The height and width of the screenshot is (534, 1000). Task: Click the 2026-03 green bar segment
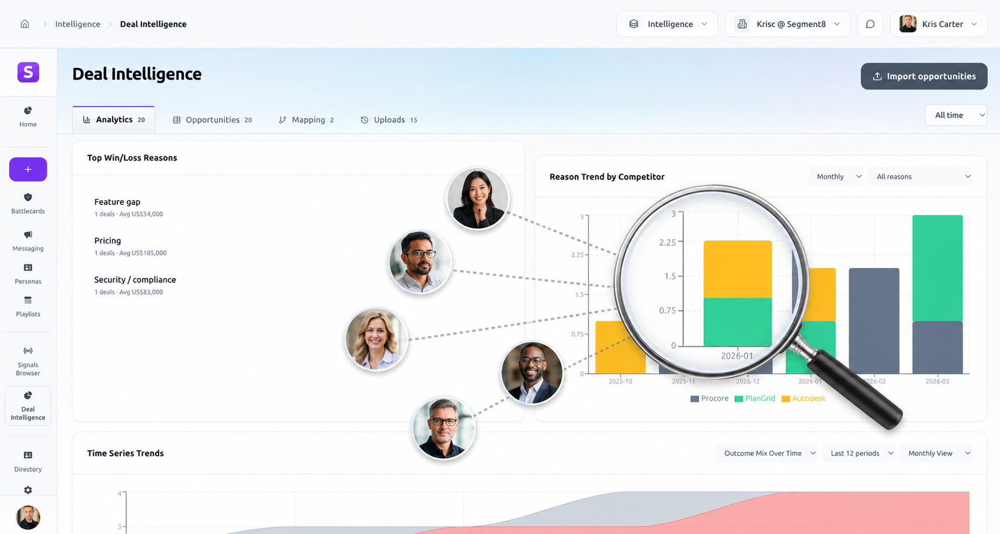[x=937, y=268]
